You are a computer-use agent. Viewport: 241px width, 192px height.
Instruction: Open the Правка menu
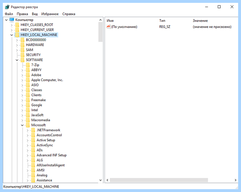[x=22, y=14]
